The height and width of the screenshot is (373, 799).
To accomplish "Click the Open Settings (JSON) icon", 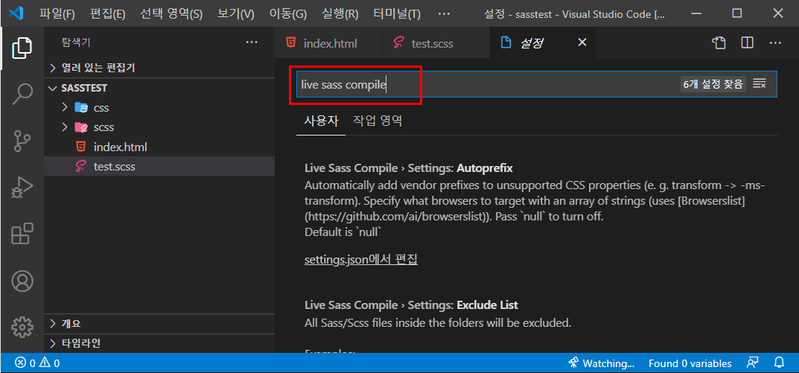I will pyautogui.click(x=719, y=42).
